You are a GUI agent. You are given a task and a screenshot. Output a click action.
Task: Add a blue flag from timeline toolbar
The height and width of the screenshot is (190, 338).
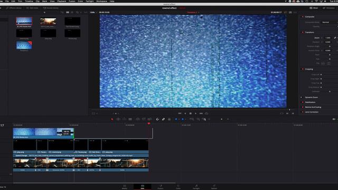176,119
